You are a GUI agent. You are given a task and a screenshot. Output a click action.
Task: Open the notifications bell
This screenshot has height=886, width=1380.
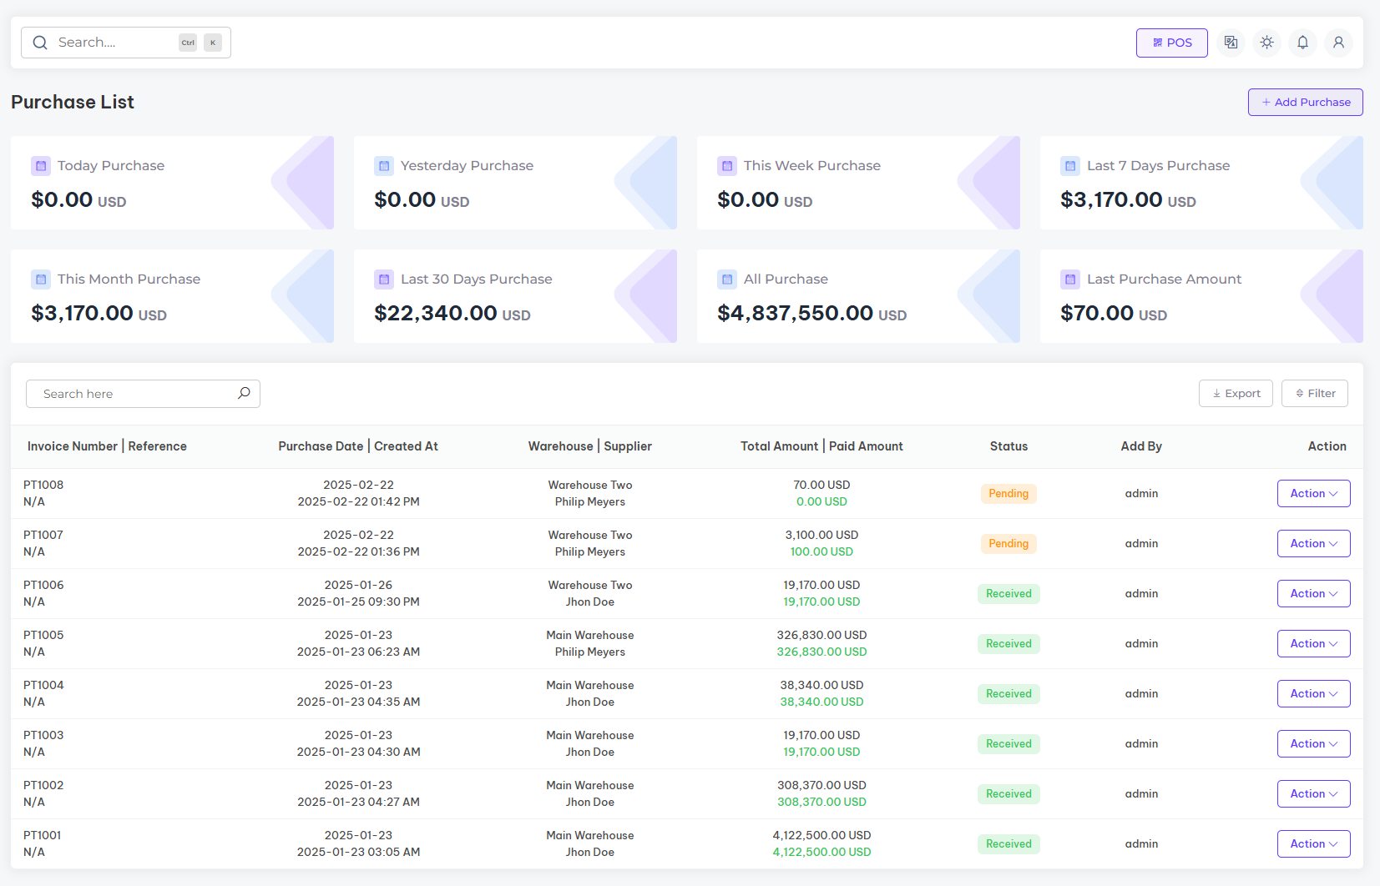(1302, 43)
